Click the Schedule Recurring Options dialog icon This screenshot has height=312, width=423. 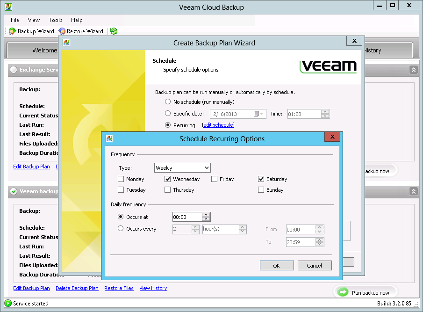click(x=109, y=138)
